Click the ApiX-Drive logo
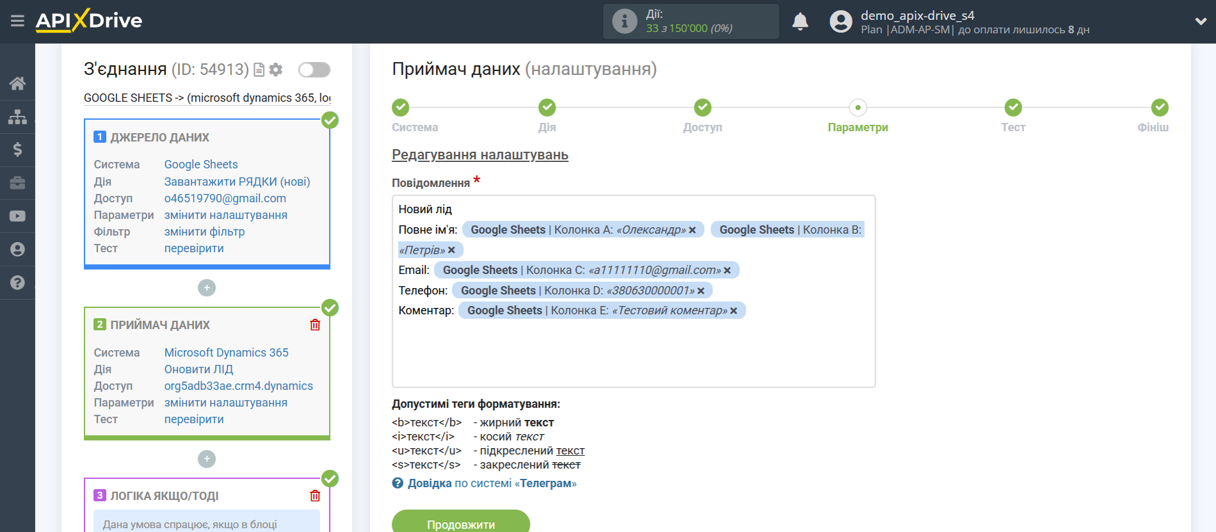Screen dimensions: 1216x532 [89, 20]
